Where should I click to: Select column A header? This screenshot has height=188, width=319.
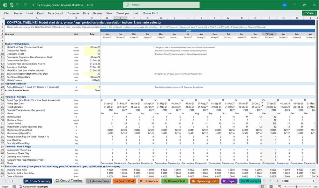click(37, 18)
